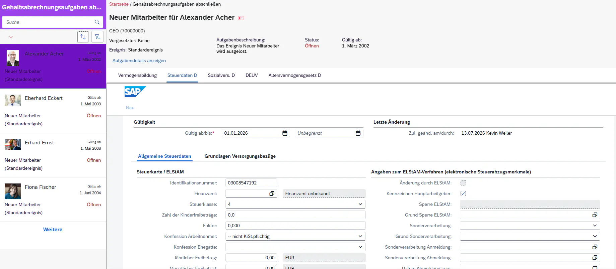The height and width of the screenshot is (269, 616).
Task: Switch to Sozialvers. D tab
Action: [x=221, y=76]
